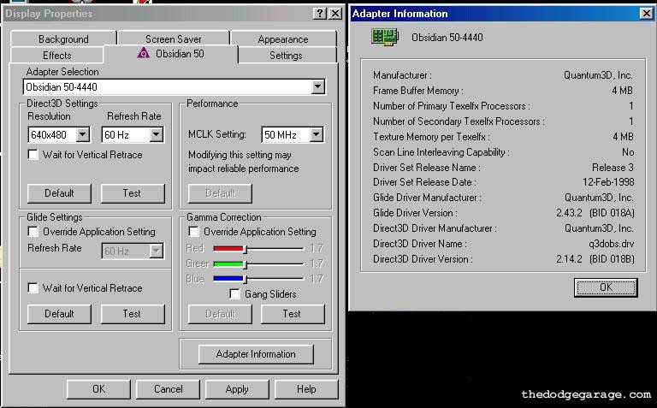Click the Texture Memory per Texelfx label
Viewport: 657px width, 408px height.
pos(431,137)
